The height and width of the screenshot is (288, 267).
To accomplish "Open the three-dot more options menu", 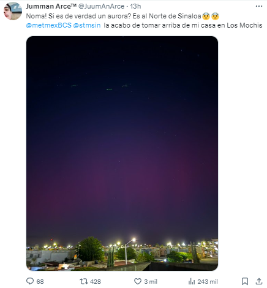I will point(259,6).
